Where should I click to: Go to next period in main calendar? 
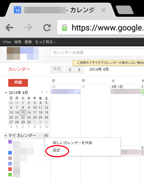tap(79, 69)
